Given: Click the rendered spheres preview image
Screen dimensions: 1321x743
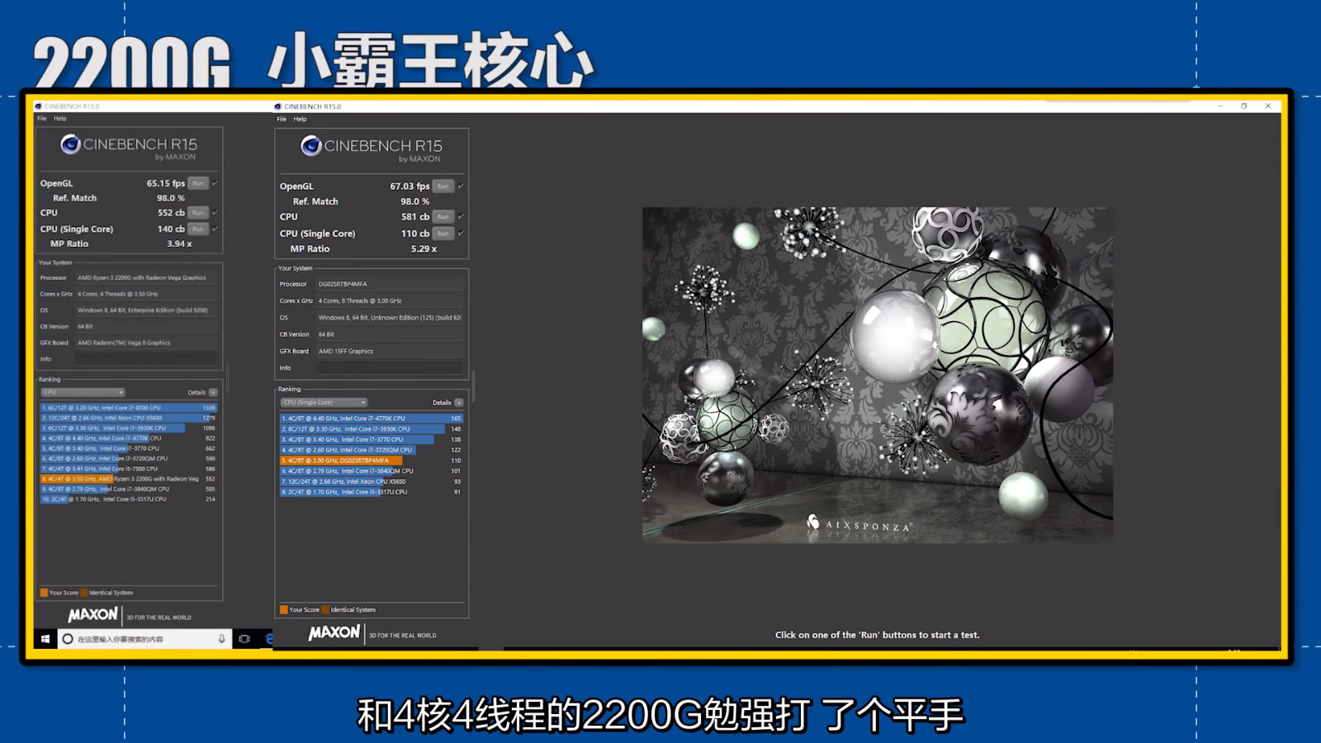Looking at the screenshot, I should [x=878, y=375].
